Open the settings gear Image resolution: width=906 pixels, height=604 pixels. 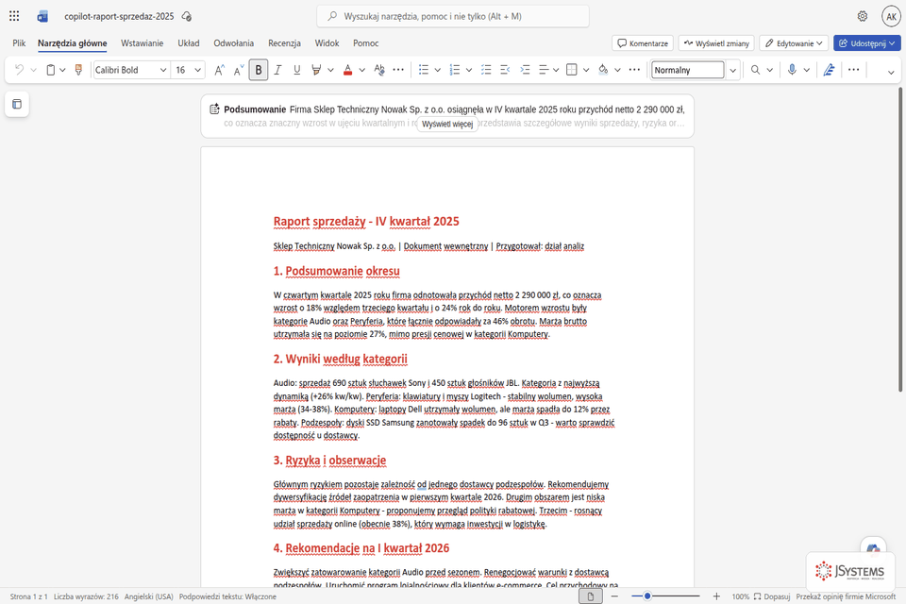pyautogui.click(x=862, y=16)
